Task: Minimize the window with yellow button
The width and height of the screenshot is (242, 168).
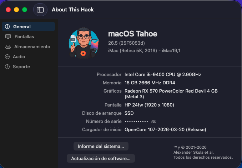Action: click(x=16, y=10)
